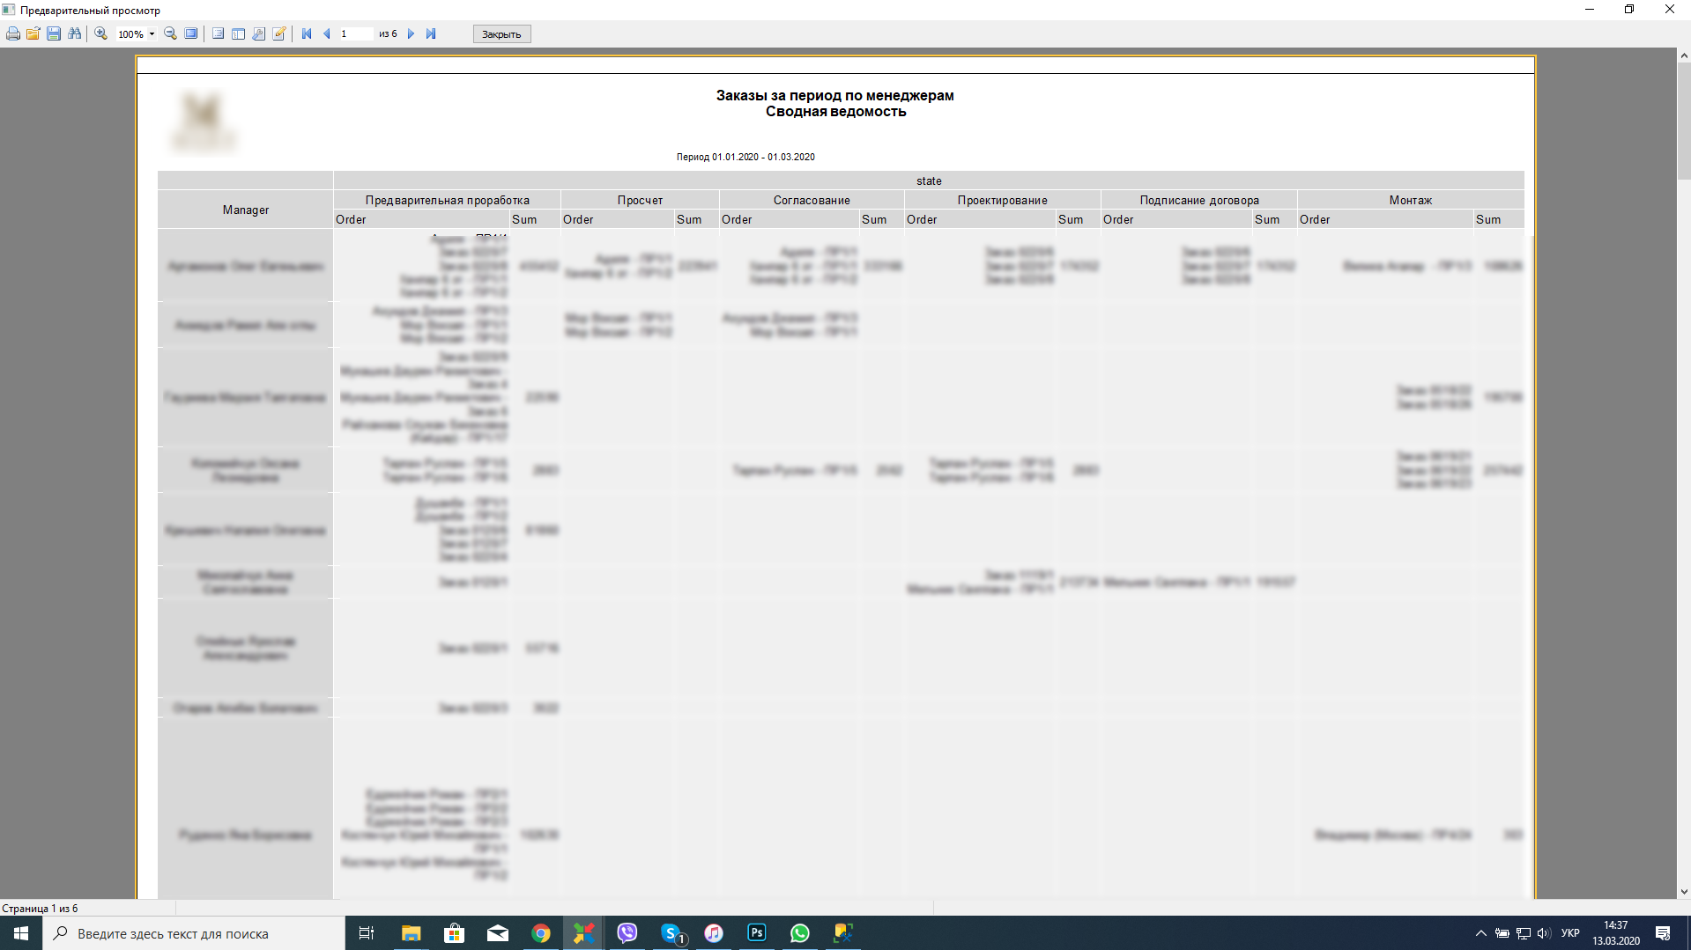This screenshot has height=950, width=1691.
Task: Click the Просчет column header
Action: (640, 200)
